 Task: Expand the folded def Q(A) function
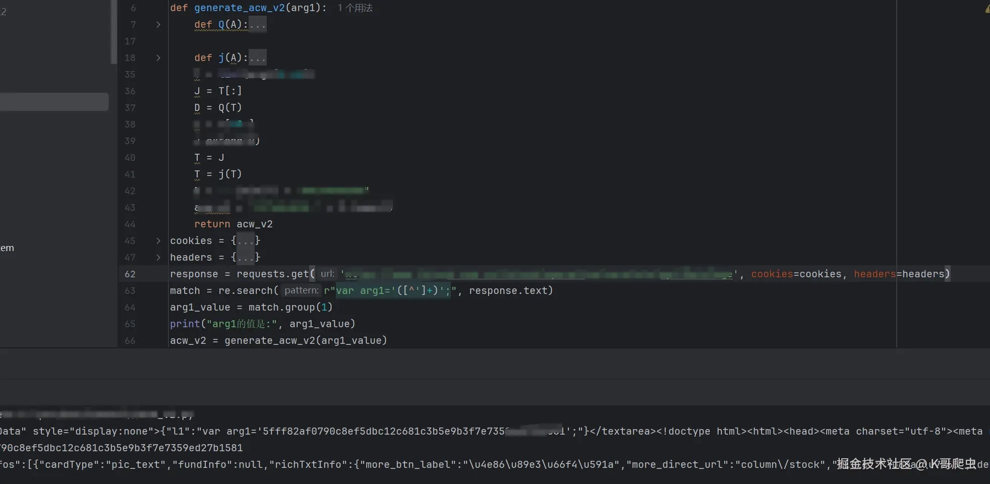[158, 25]
